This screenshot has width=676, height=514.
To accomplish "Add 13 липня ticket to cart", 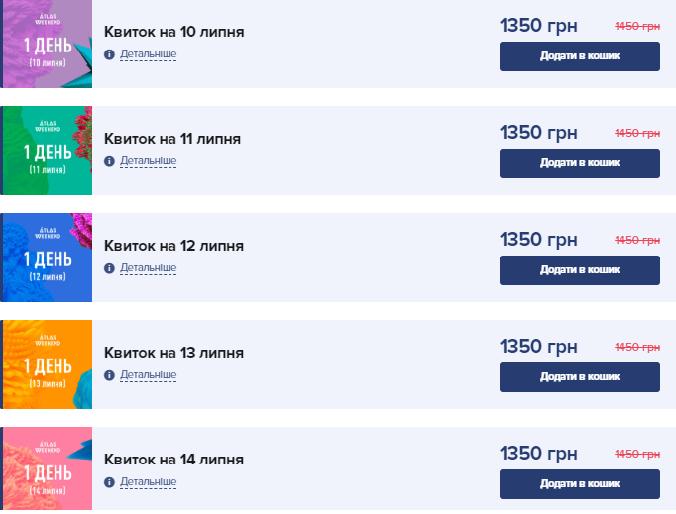I will (x=579, y=377).
